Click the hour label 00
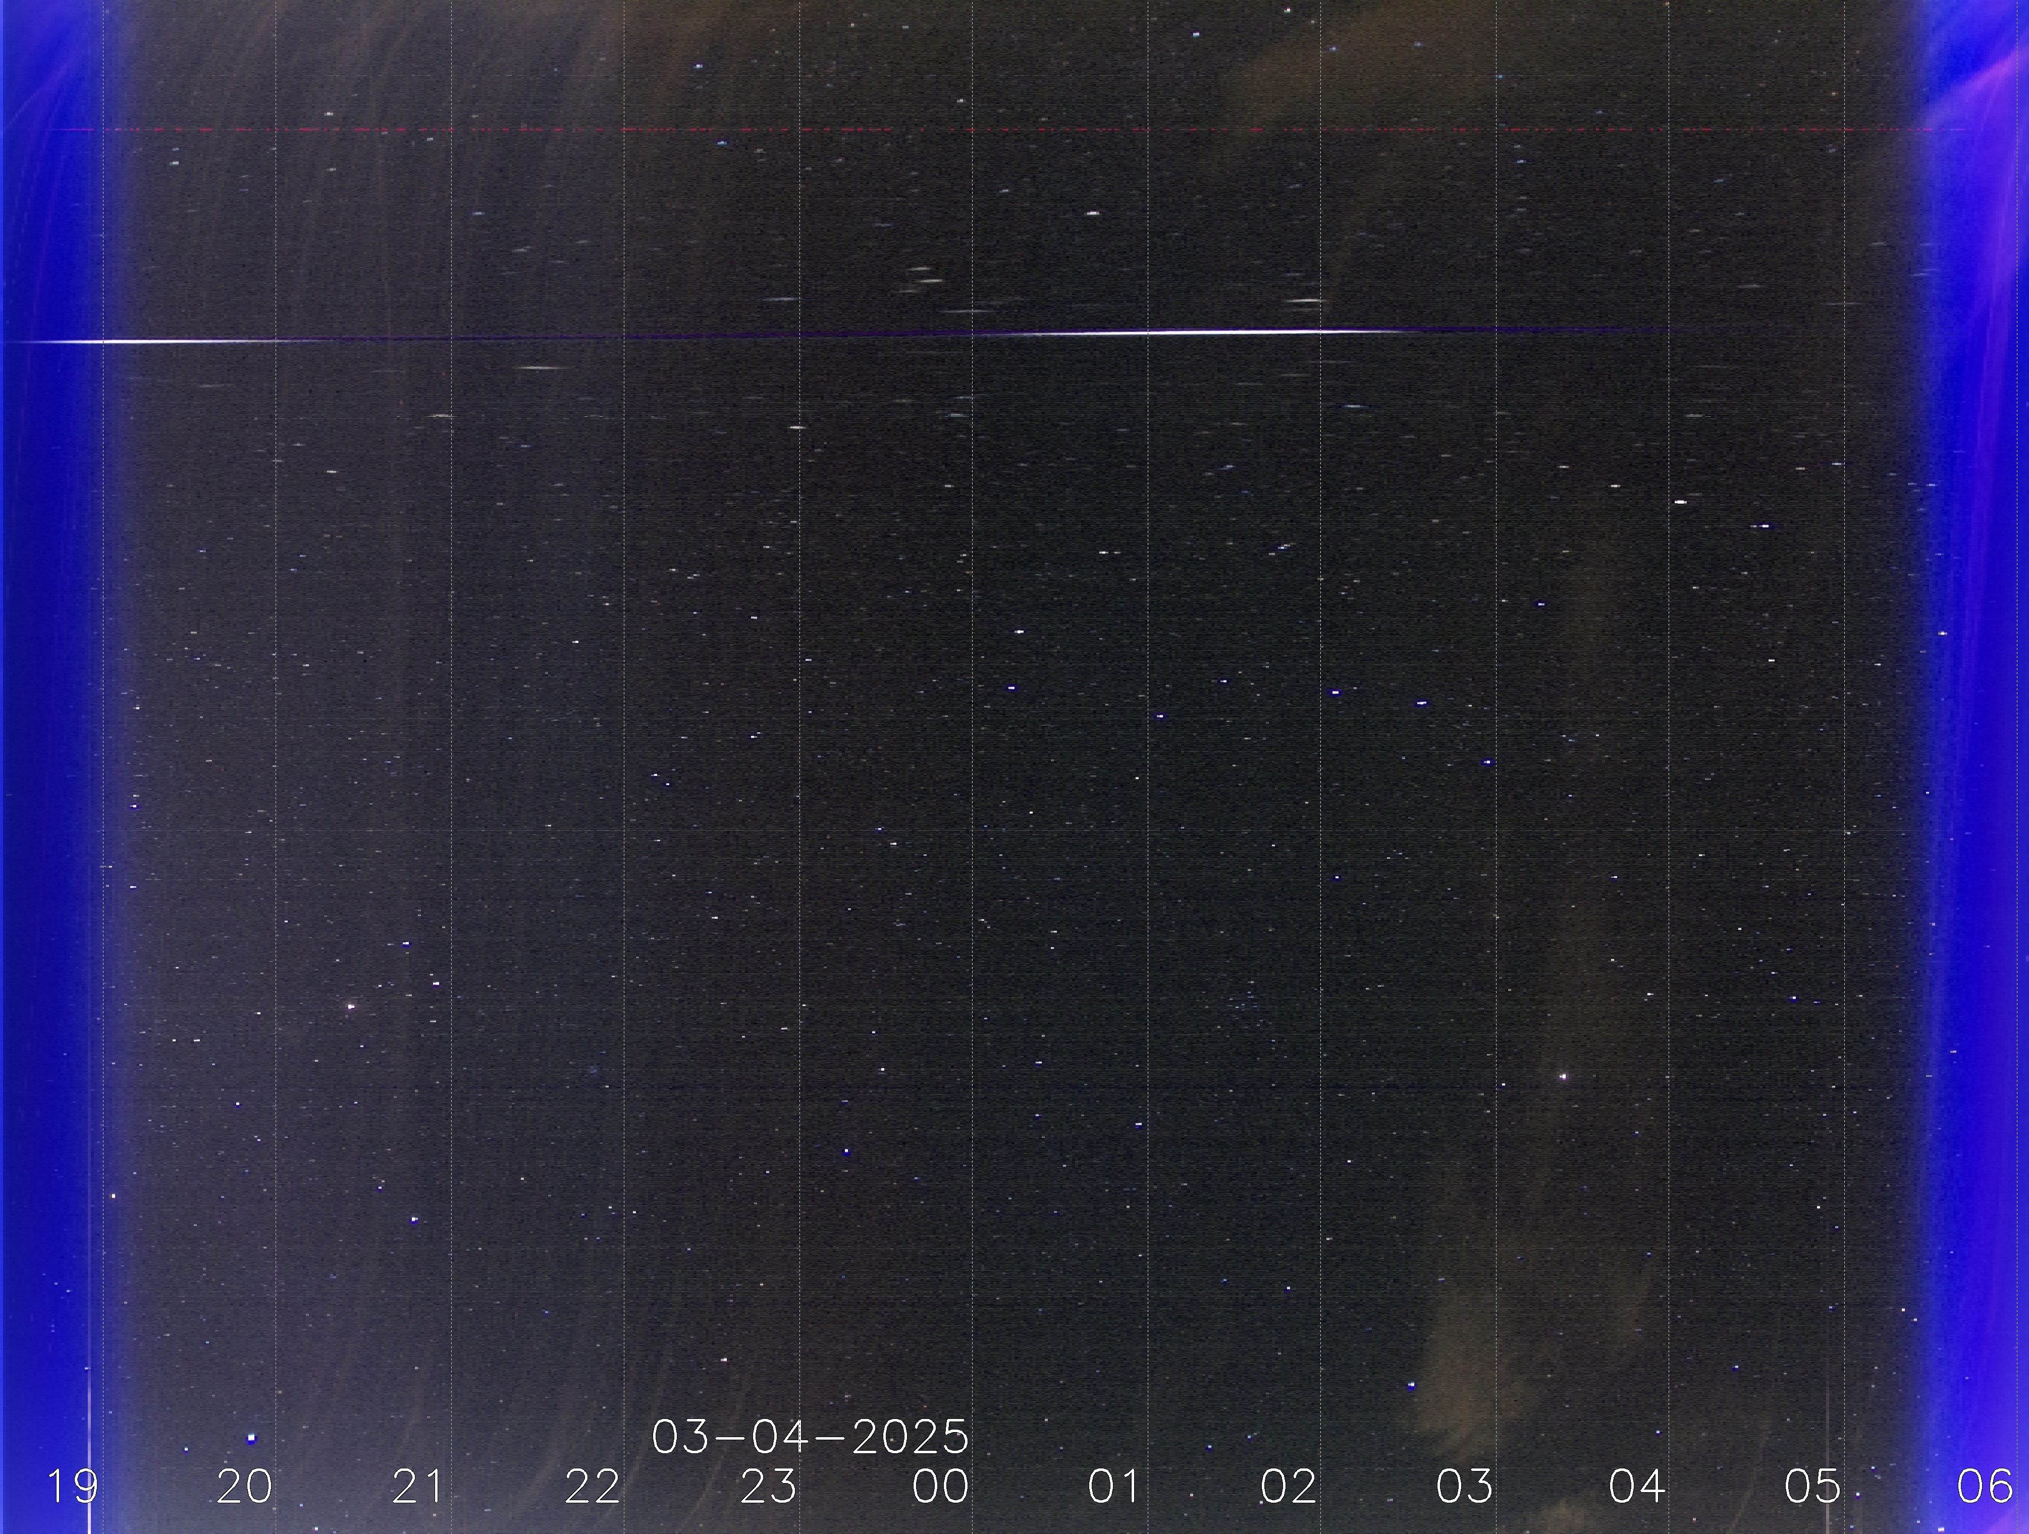The image size is (2029, 1534). [x=941, y=1487]
